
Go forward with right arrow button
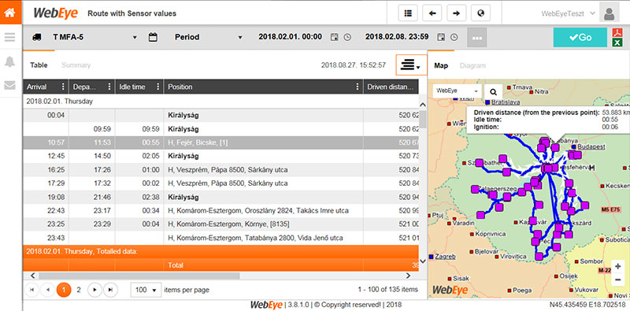[457, 13]
